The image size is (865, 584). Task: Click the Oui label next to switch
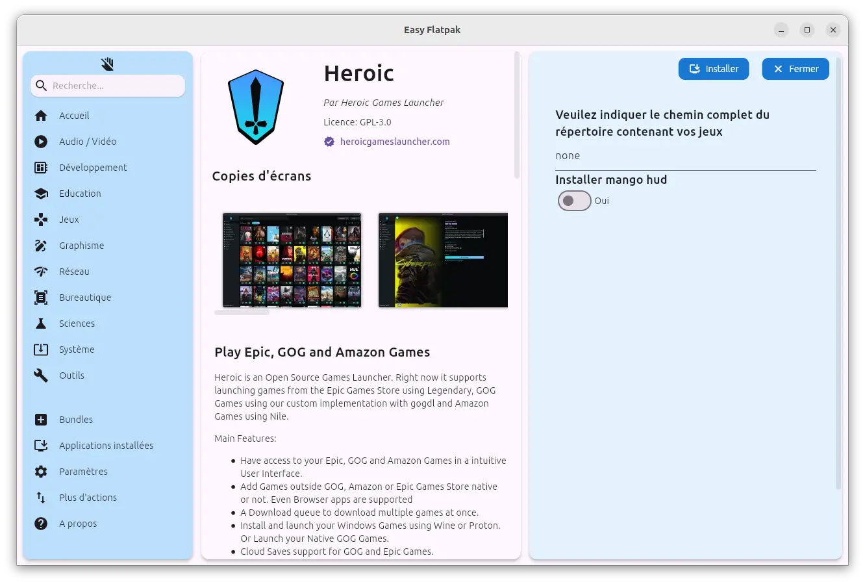pyautogui.click(x=601, y=201)
